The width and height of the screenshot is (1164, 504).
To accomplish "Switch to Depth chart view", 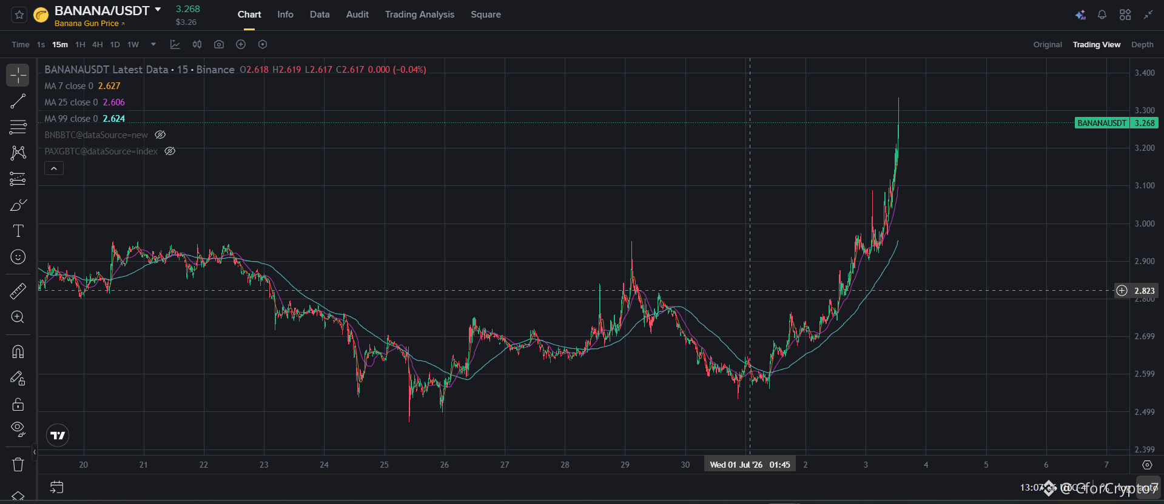I will (x=1142, y=45).
